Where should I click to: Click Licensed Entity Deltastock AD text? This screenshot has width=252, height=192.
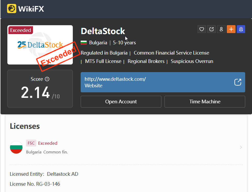[44, 174]
